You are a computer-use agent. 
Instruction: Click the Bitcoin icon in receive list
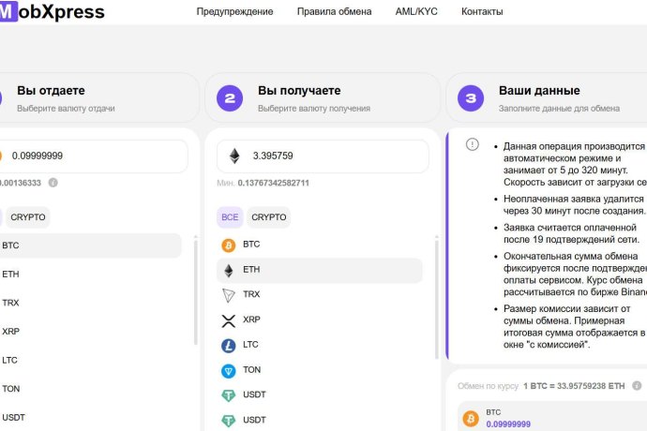coord(228,245)
